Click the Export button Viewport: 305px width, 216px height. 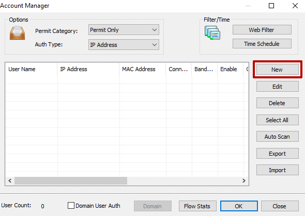click(x=278, y=154)
